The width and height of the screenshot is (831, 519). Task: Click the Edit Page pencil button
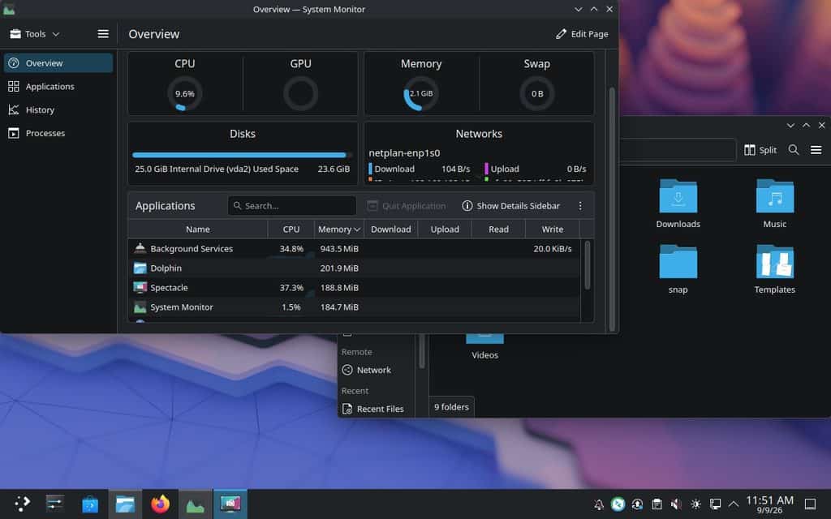[x=582, y=34]
